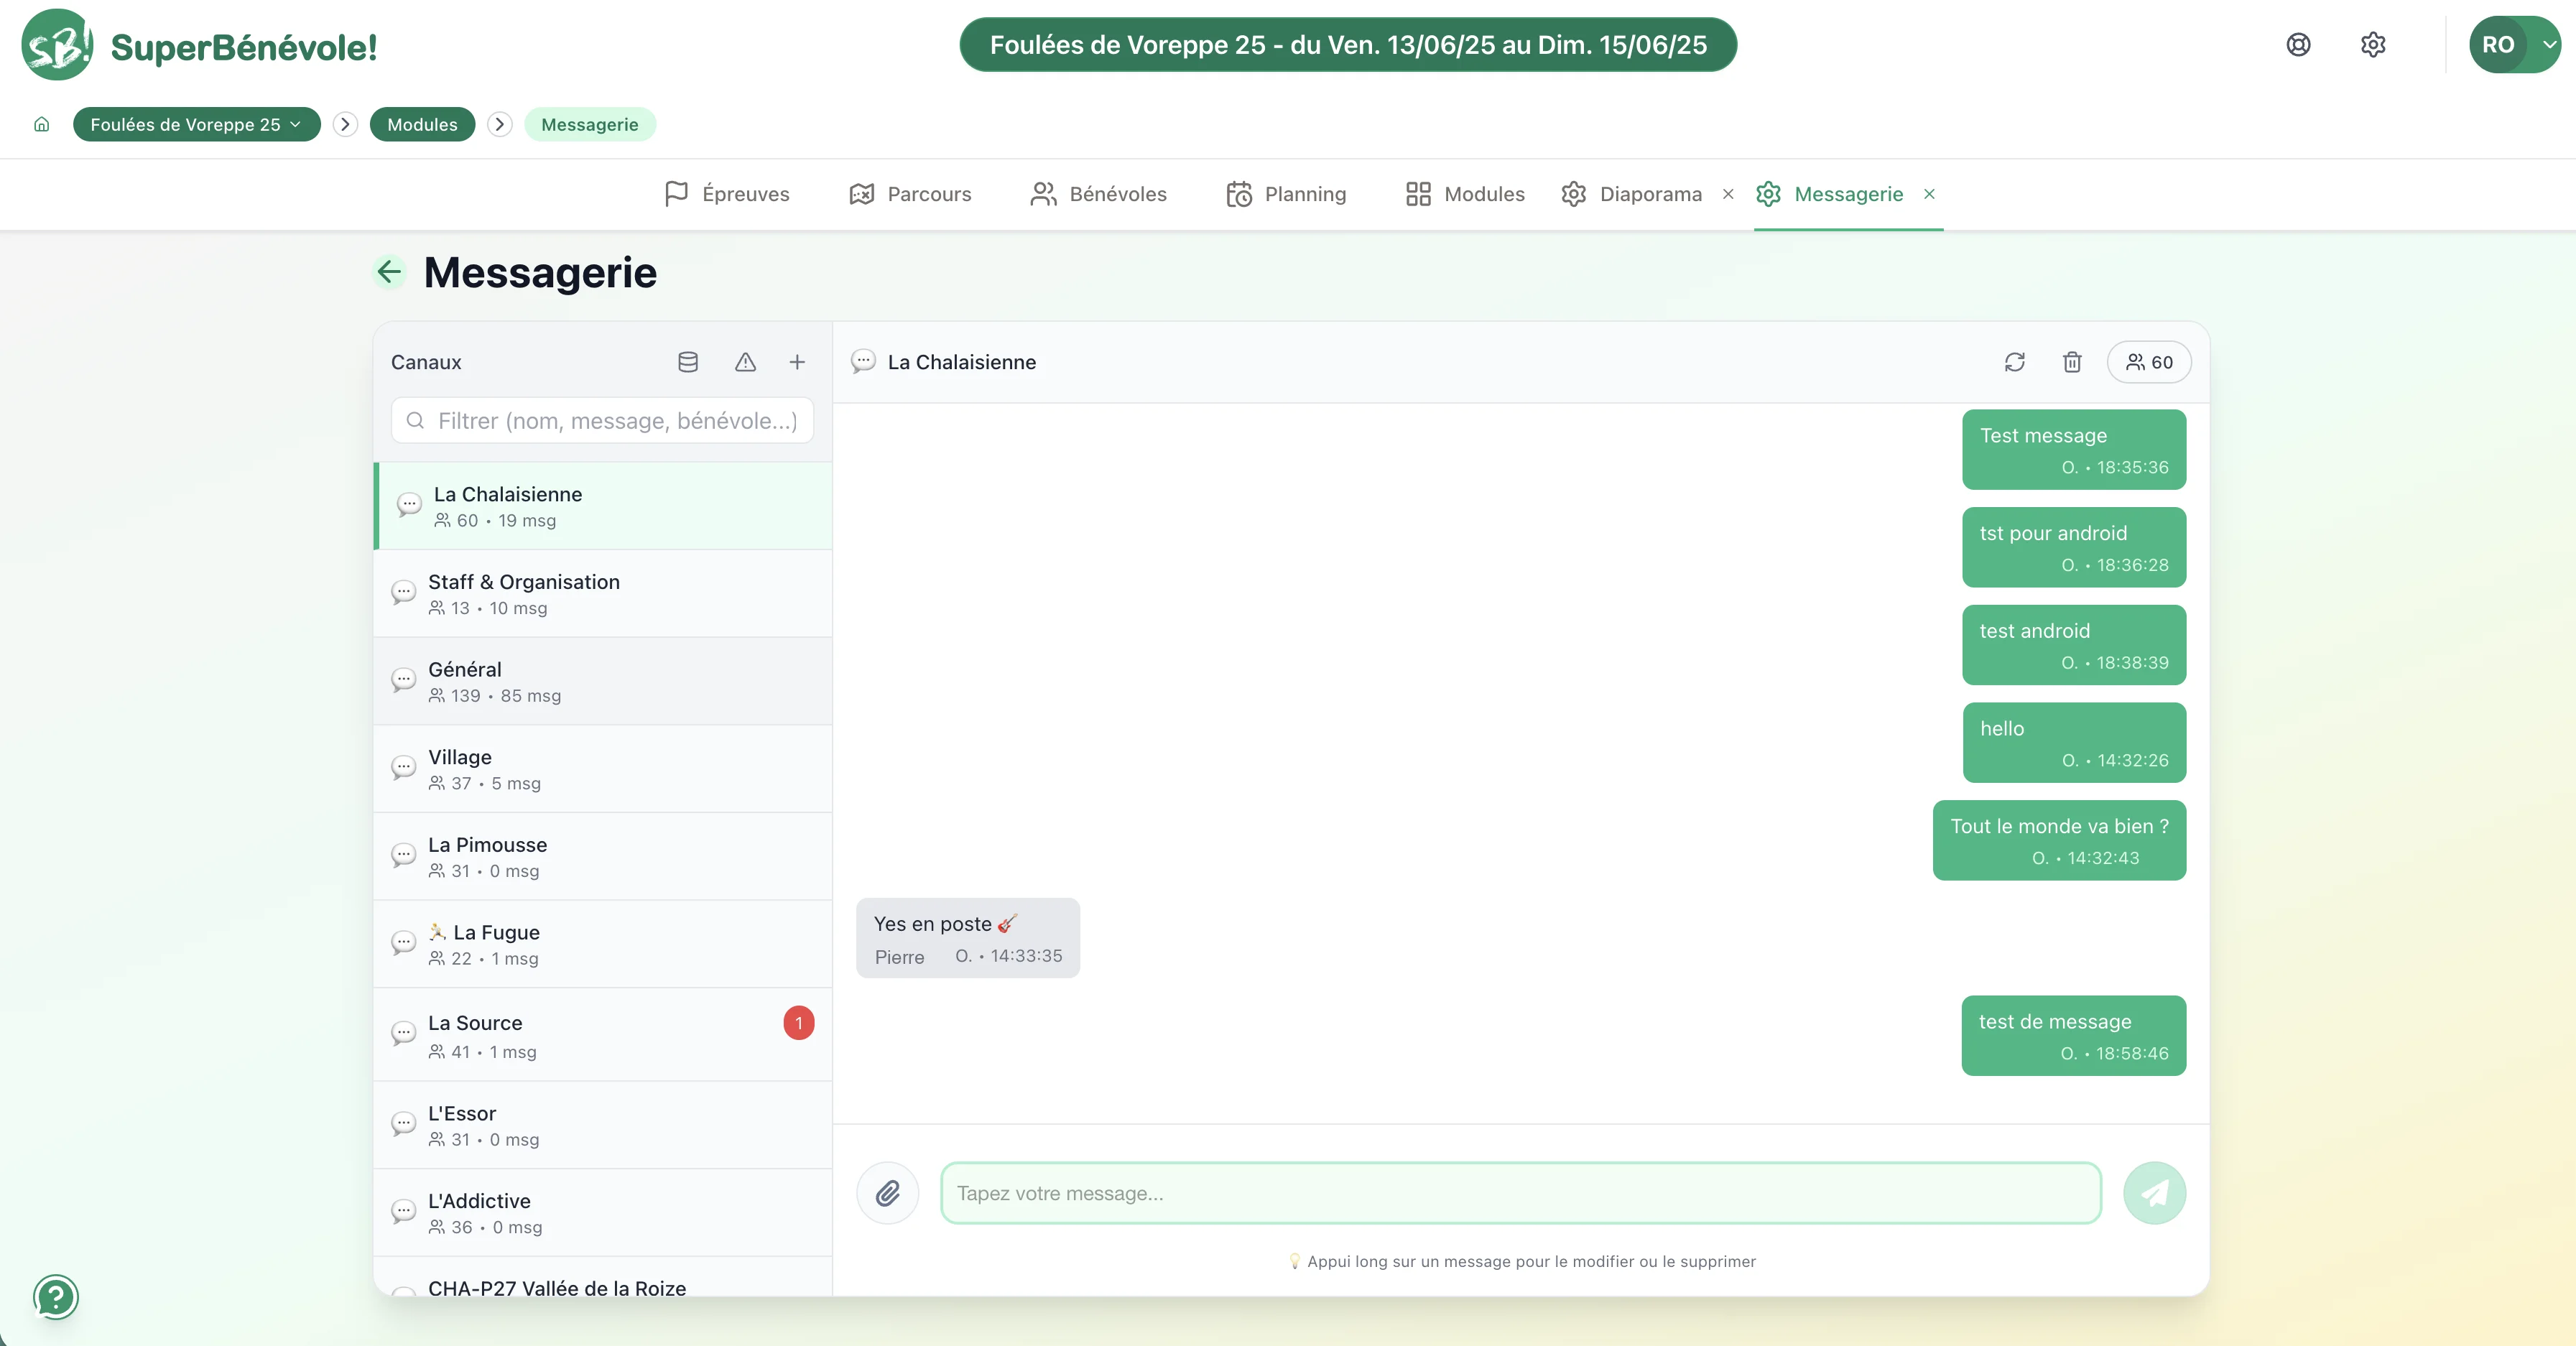
Task: Expand chevron after Foulées de Voreppe breadcrumb
Action: [345, 124]
